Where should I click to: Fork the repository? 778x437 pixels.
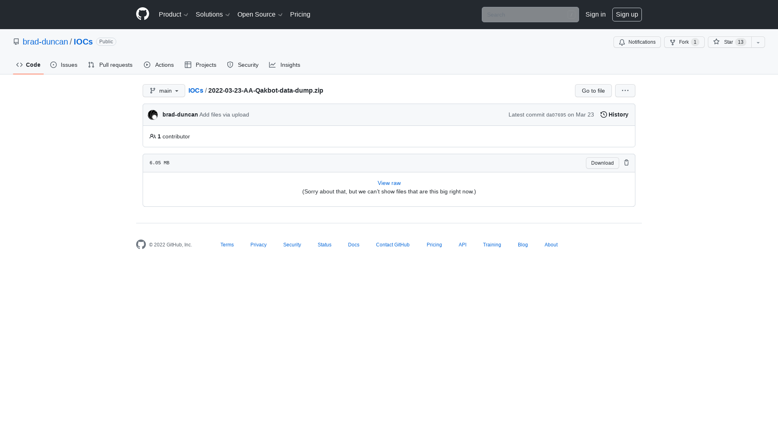click(684, 42)
